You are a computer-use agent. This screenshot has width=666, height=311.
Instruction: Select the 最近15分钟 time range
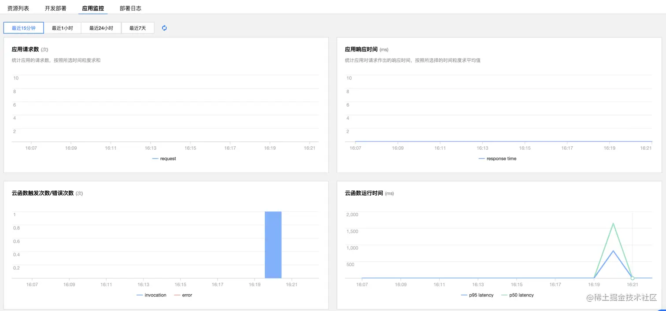coord(24,28)
